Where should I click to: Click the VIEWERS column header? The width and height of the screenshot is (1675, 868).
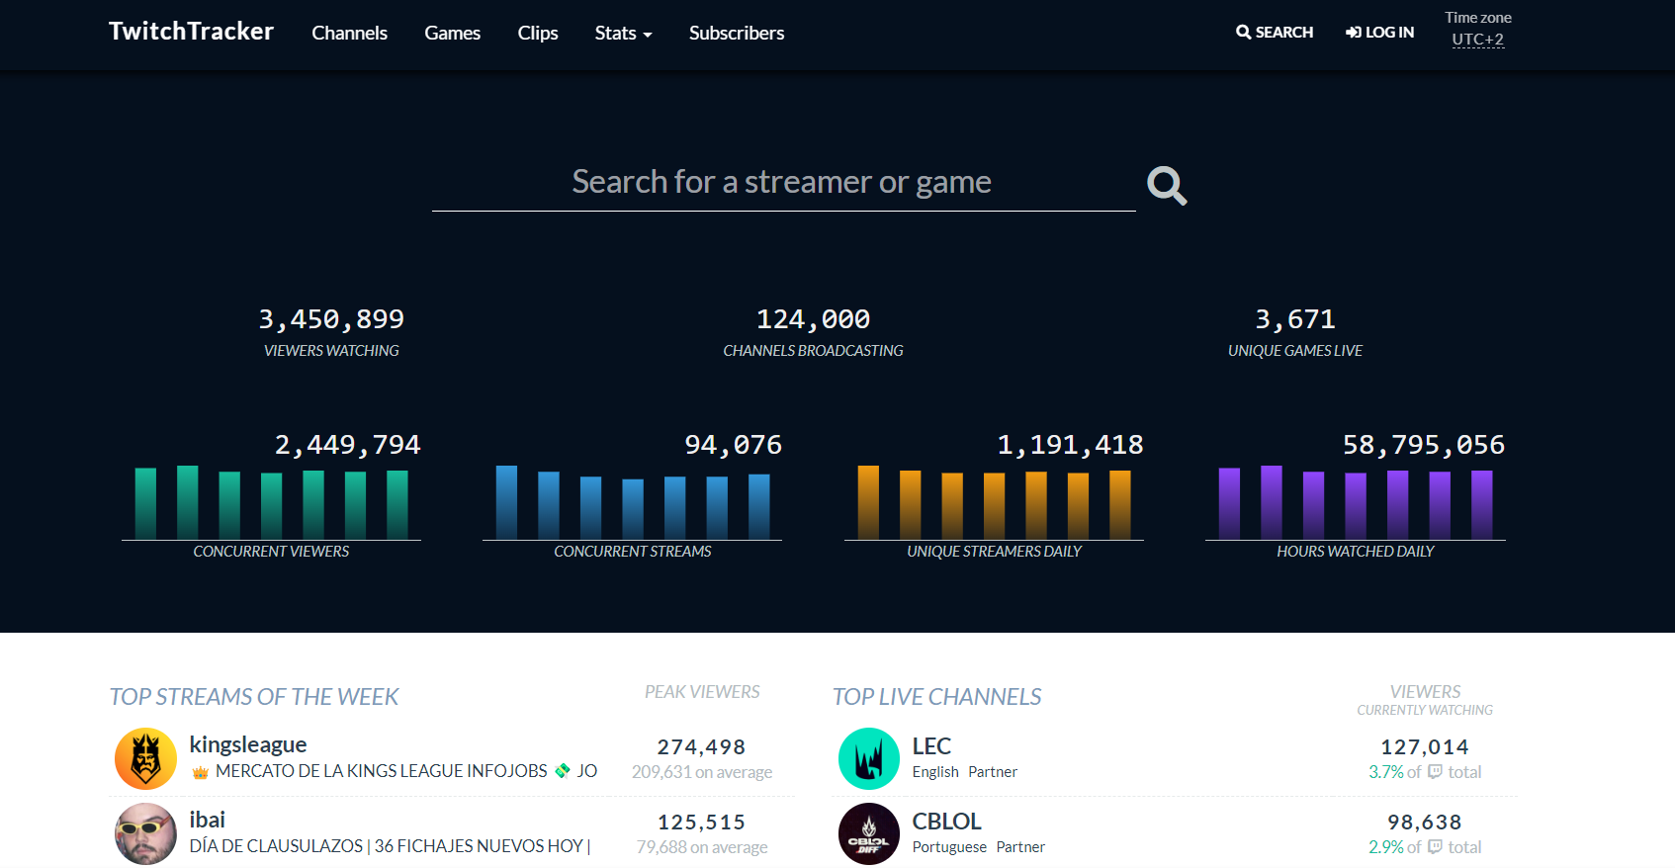[1425, 692]
